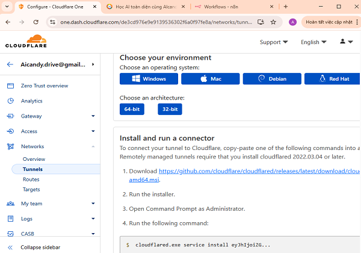Open Zero Trust overview
The image size is (361, 253).
point(45,86)
